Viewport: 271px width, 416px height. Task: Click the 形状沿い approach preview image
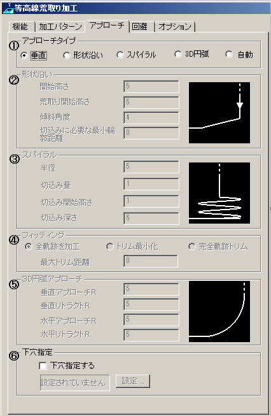click(219, 113)
